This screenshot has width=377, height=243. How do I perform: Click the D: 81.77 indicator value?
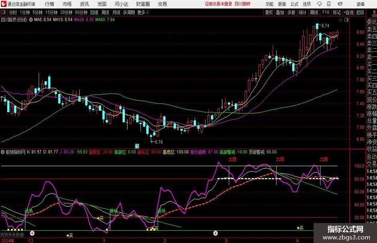pyautogui.click(x=51, y=152)
